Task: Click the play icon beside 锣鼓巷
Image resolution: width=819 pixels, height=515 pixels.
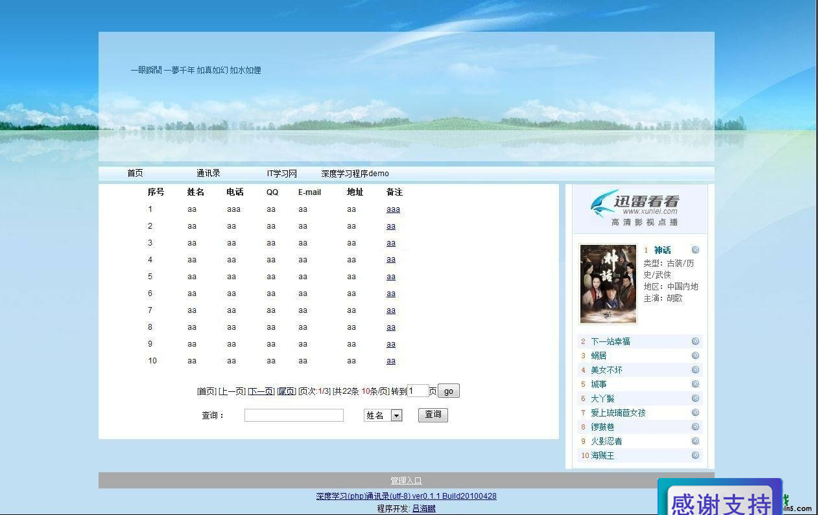Action: click(x=695, y=427)
